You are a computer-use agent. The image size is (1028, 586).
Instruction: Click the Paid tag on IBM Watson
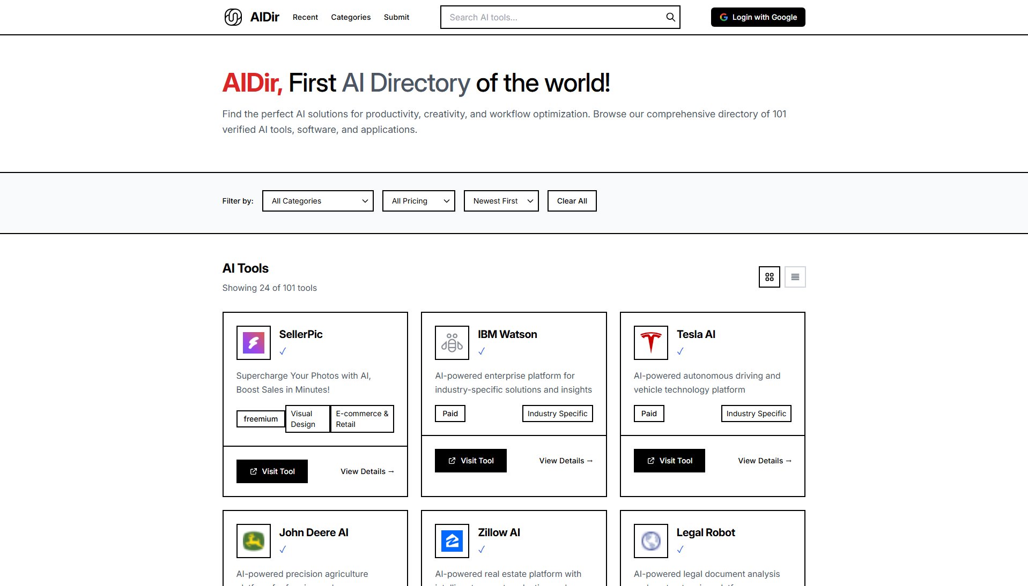point(450,414)
